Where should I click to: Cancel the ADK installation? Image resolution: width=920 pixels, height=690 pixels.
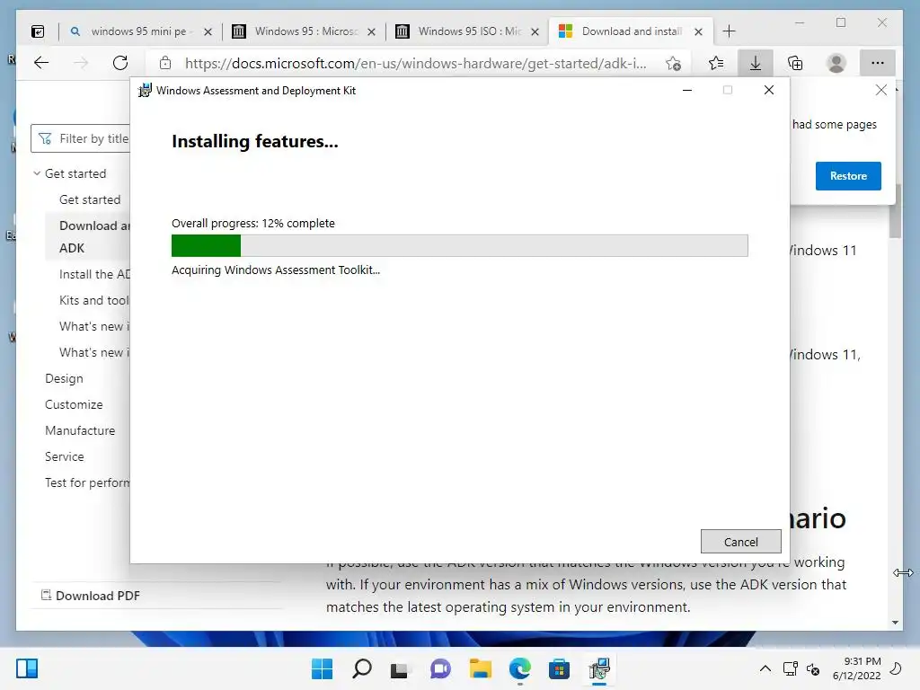[740, 542]
